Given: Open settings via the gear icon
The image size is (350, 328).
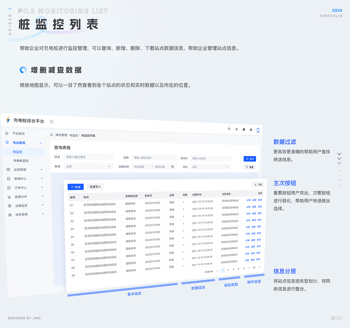Looking at the screenshot, I should pos(251,130).
